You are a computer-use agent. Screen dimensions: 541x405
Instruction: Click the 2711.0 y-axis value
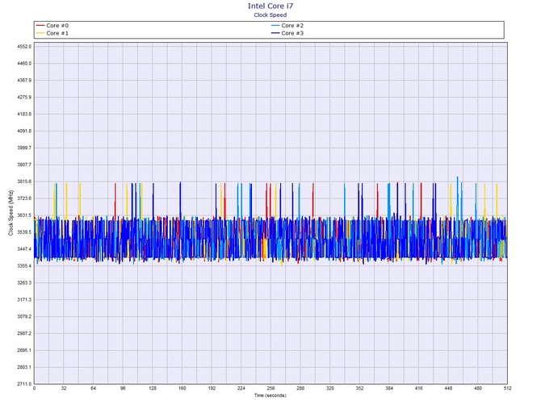tap(24, 384)
